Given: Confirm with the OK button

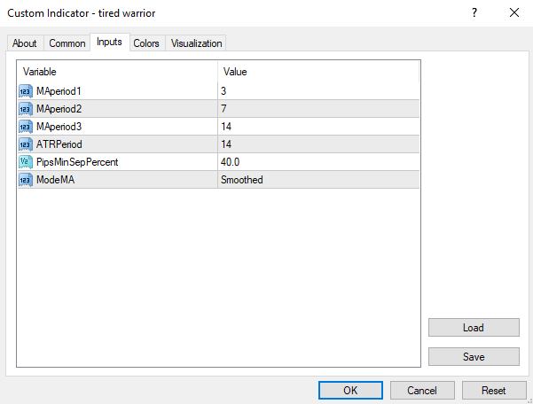Looking at the screenshot, I should click(350, 391).
